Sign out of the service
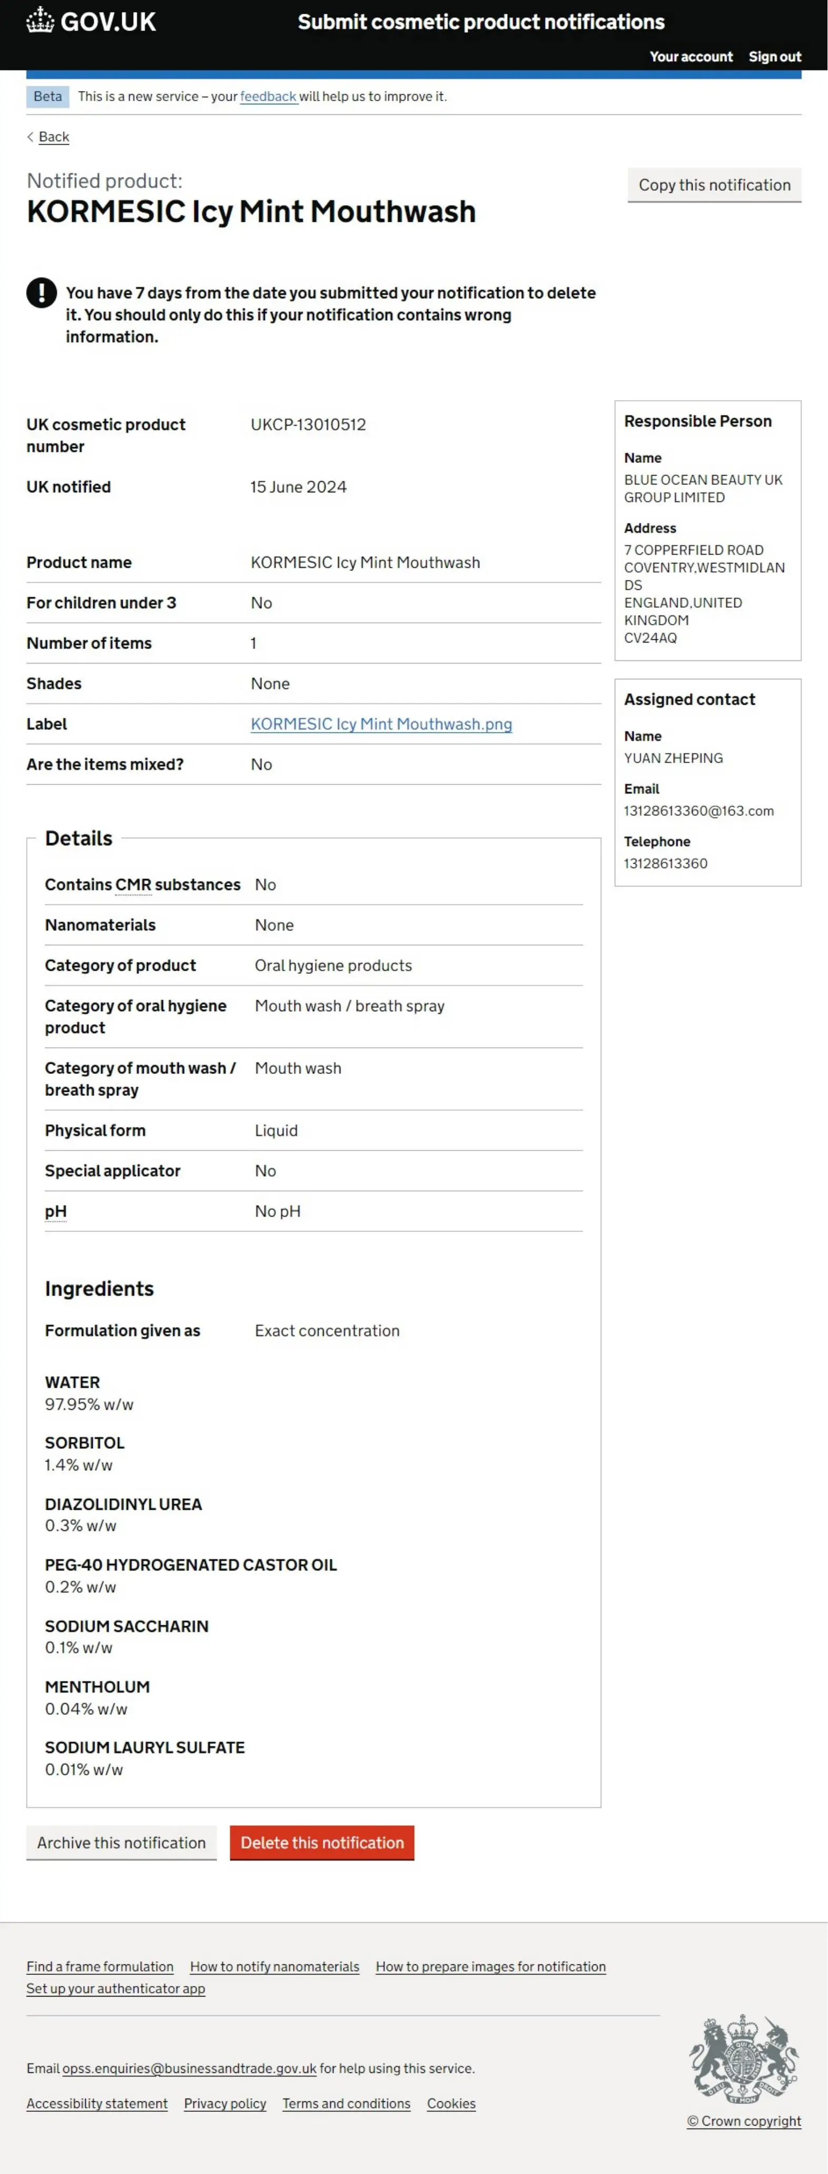828x2174 pixels. point(774,56)
